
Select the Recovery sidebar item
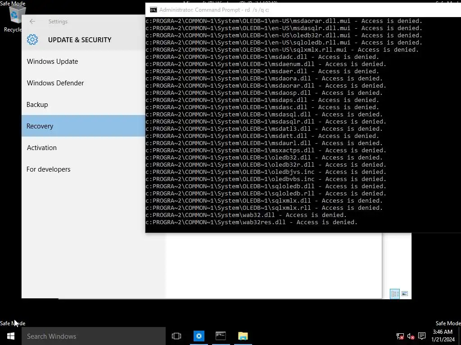point(83,126)
